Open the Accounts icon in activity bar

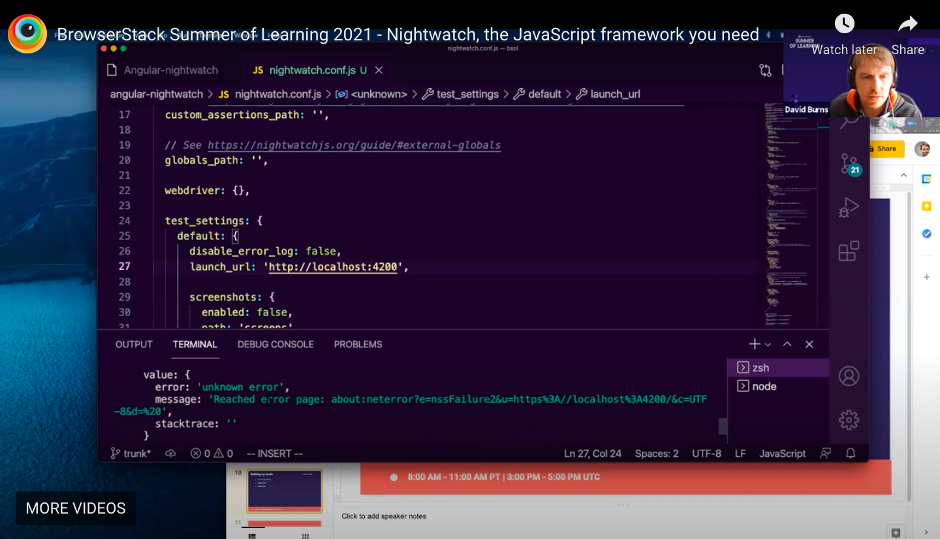pyautogui.click(x=849, y=376)
